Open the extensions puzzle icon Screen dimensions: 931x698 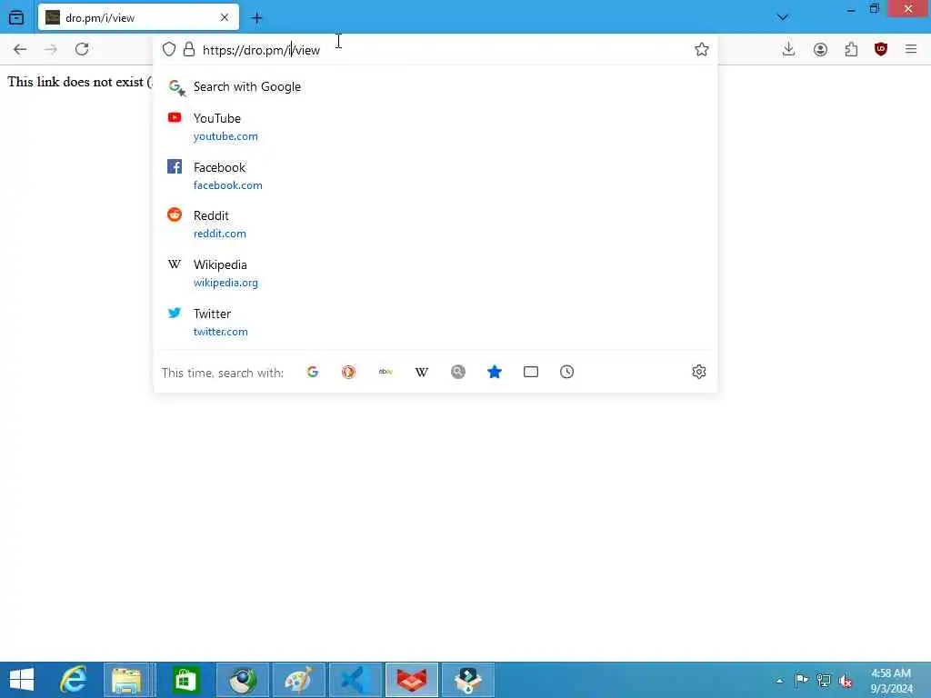click(851, 49)
